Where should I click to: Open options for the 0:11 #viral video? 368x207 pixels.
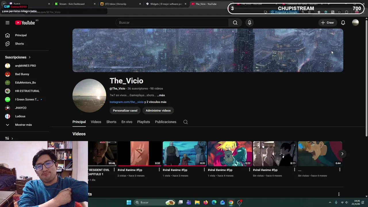(294, 170)
